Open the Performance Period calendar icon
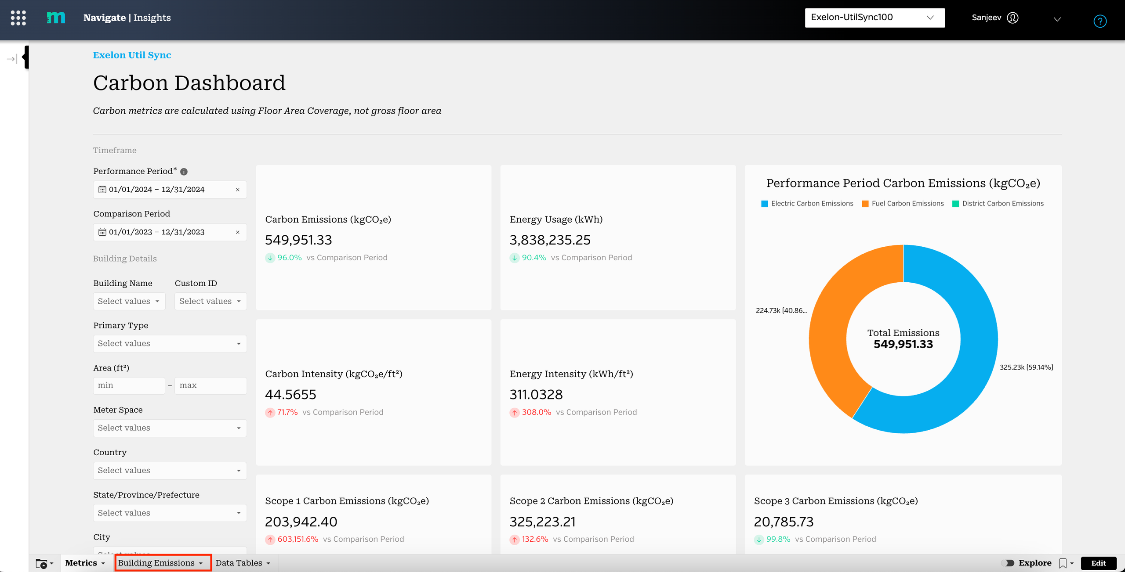 pyautogui.click(x=102, y=190)
